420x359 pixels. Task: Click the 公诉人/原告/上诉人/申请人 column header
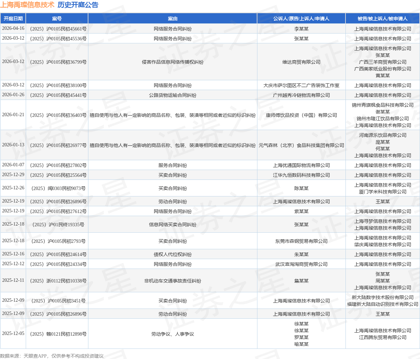tap(301, 19)
